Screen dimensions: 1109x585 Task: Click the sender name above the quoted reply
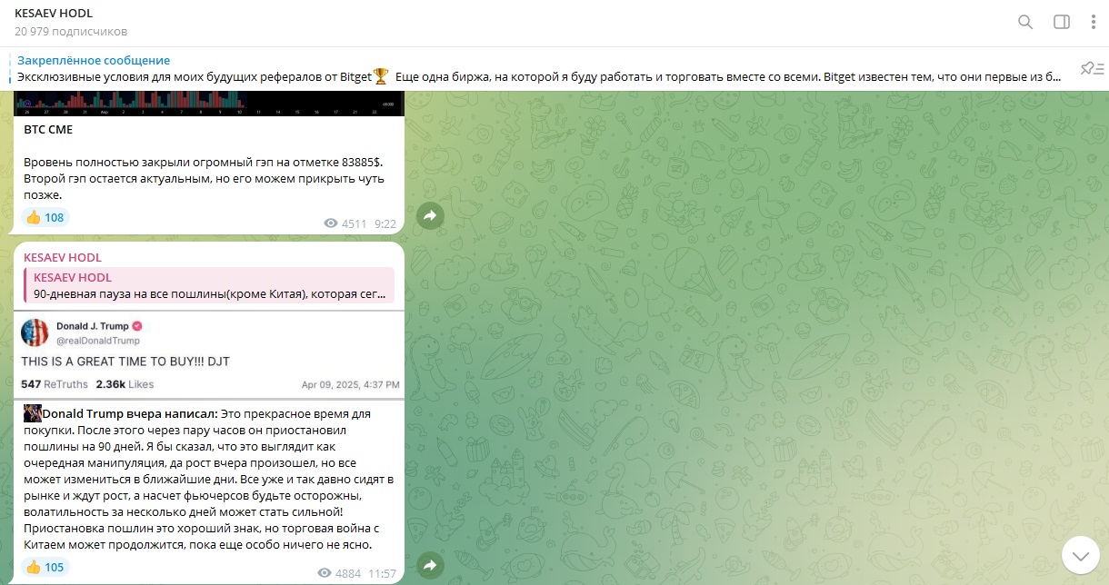(x=63, y=257)
